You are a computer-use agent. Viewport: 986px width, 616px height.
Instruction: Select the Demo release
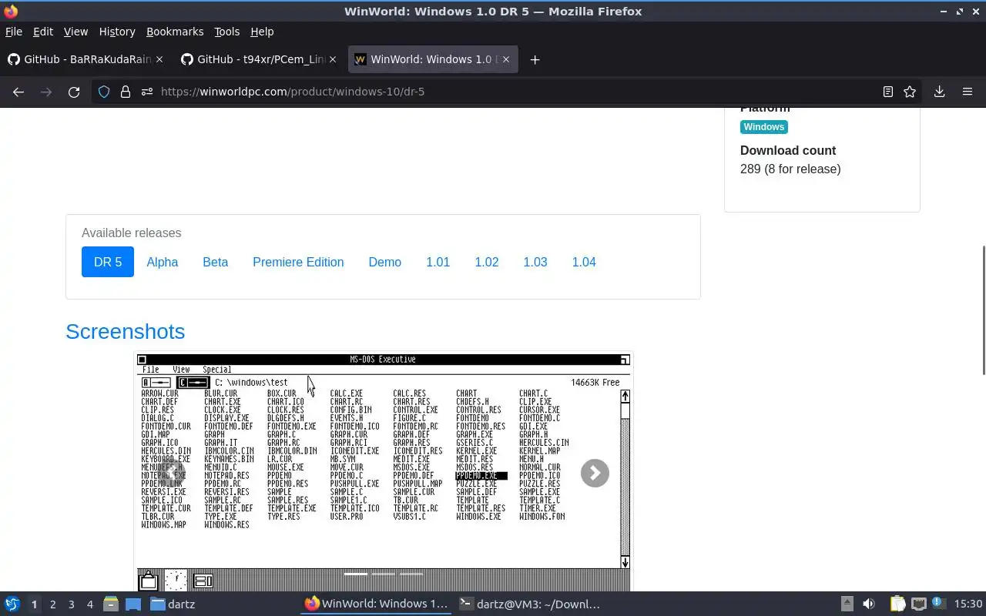pyautogui.click(x=385, y=262)
